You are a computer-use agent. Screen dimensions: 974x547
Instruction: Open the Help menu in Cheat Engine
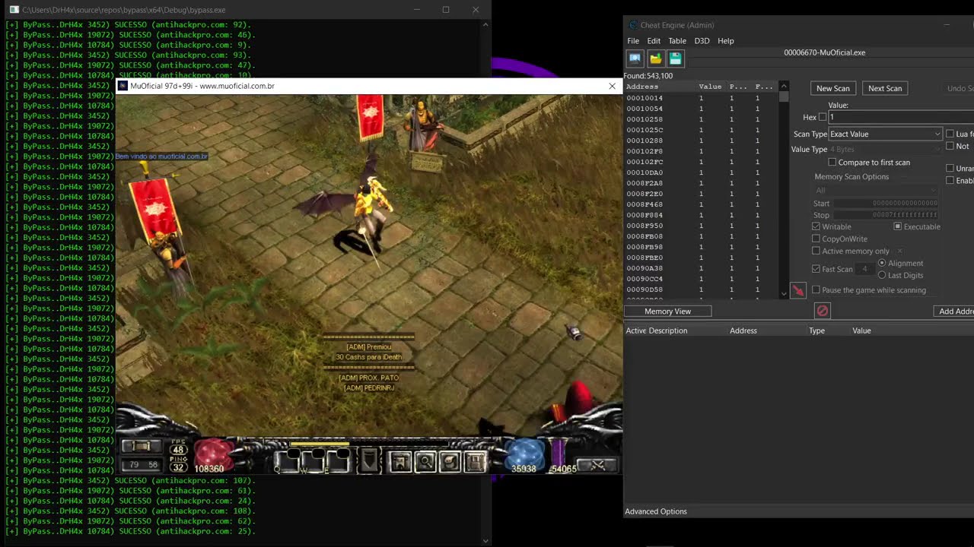726,41
